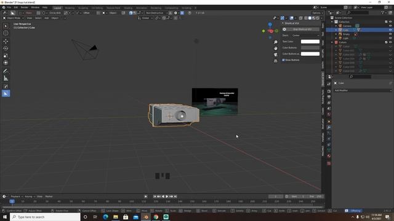
Task: Open the File menu
Action: click(9, 7)
